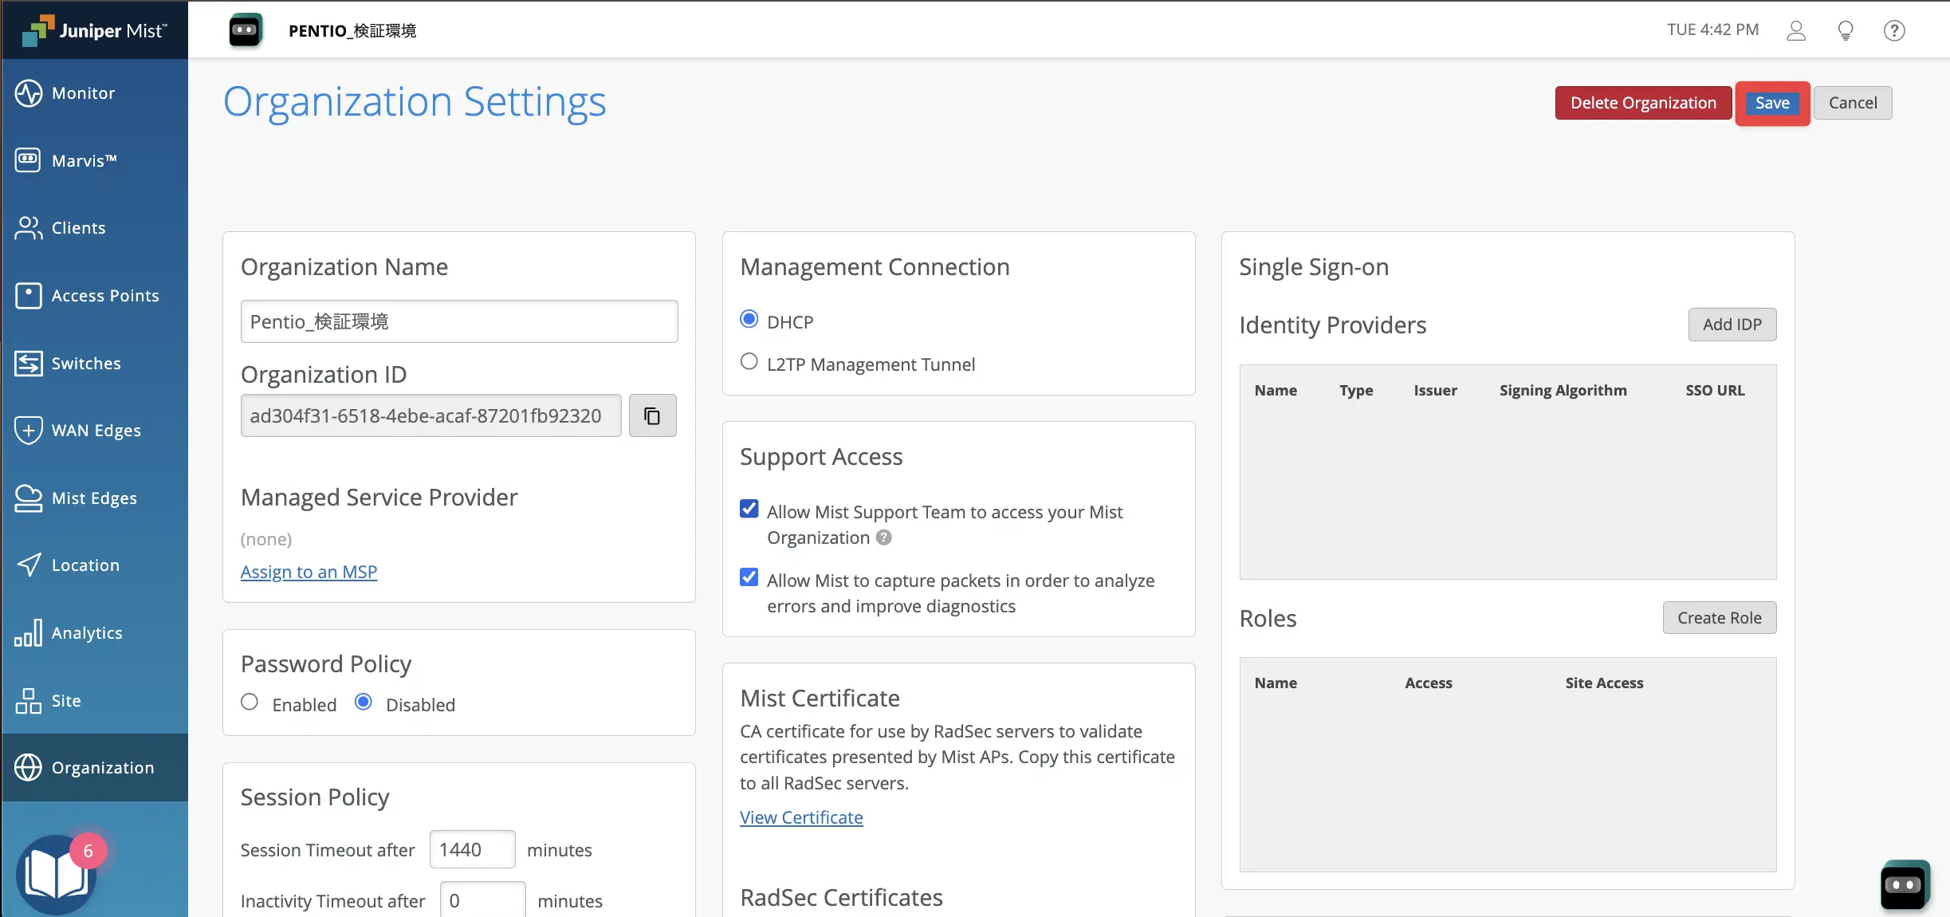Image resolution: width=1950 pixels, height=917 pixels.
Task: Open Assign to an MSP link
Action: click(x=309, y=572)
